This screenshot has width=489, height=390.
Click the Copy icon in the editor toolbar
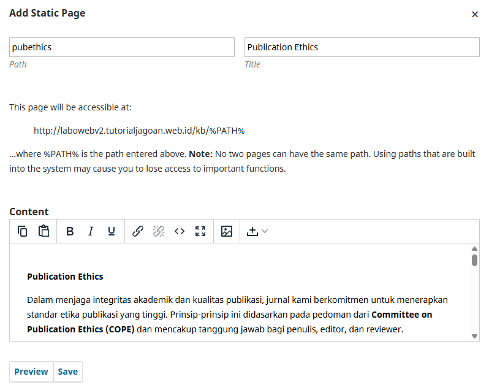click(22, 231)
